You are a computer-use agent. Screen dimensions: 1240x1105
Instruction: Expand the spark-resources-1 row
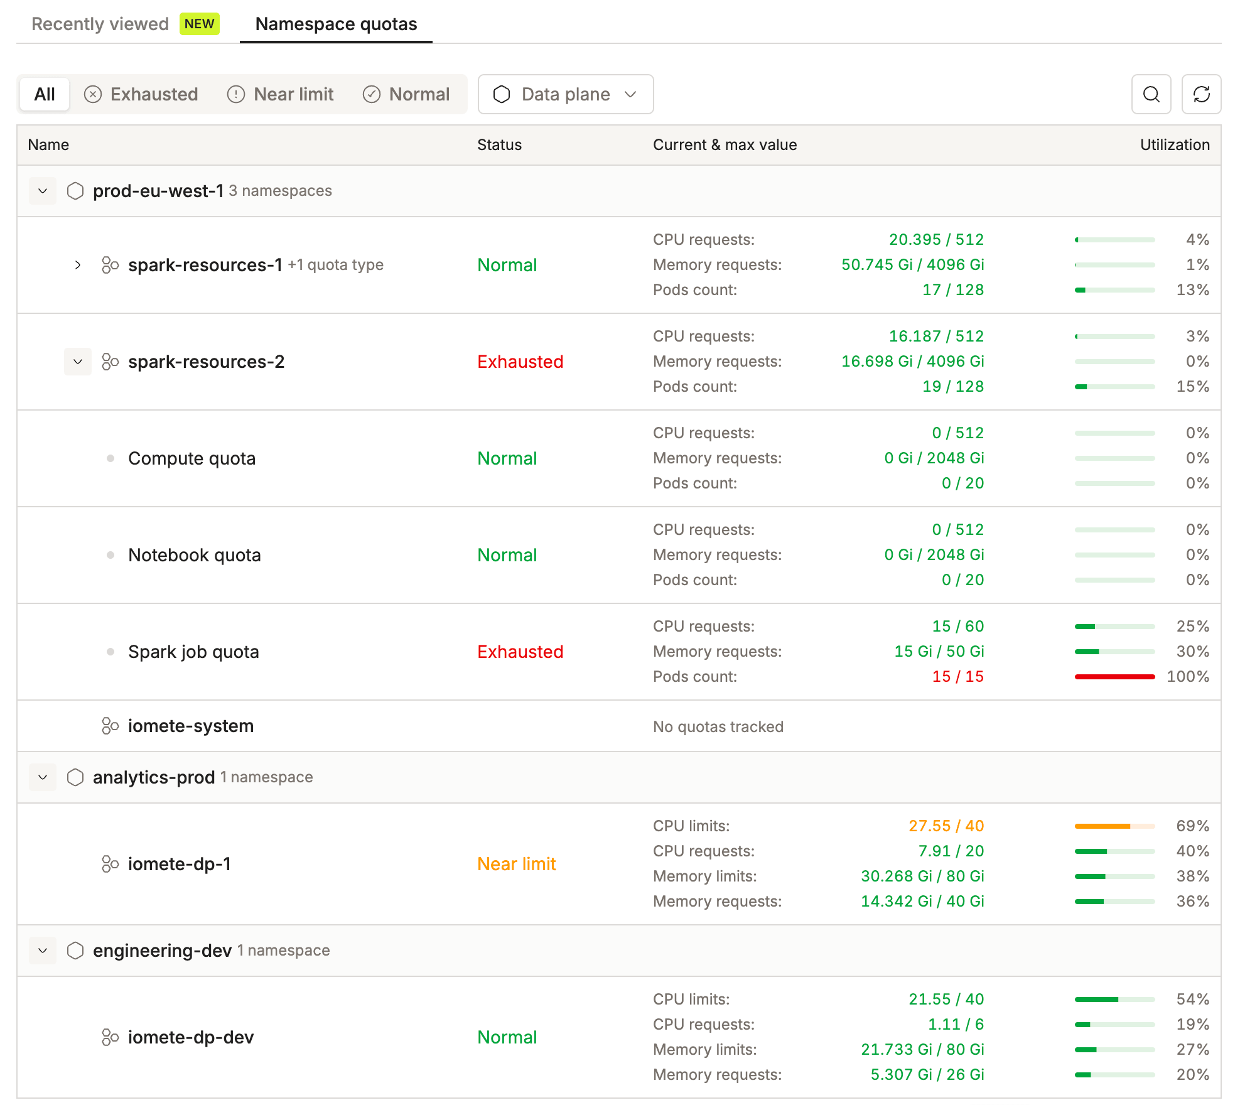click(78, 265)
